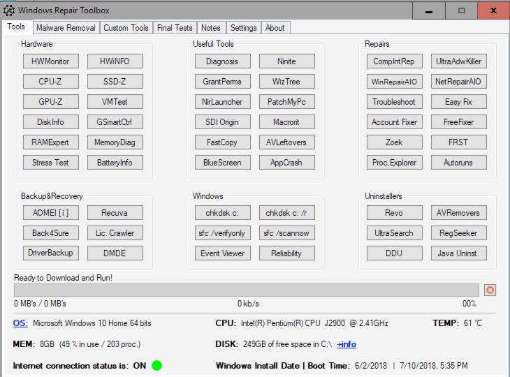510x377 pixels.
Task: Open BatteryInfo
Action: (x=115, y=163)
